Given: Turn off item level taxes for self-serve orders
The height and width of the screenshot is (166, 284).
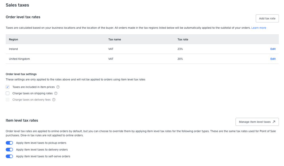Looking at the screenshot, I should 9,156.
